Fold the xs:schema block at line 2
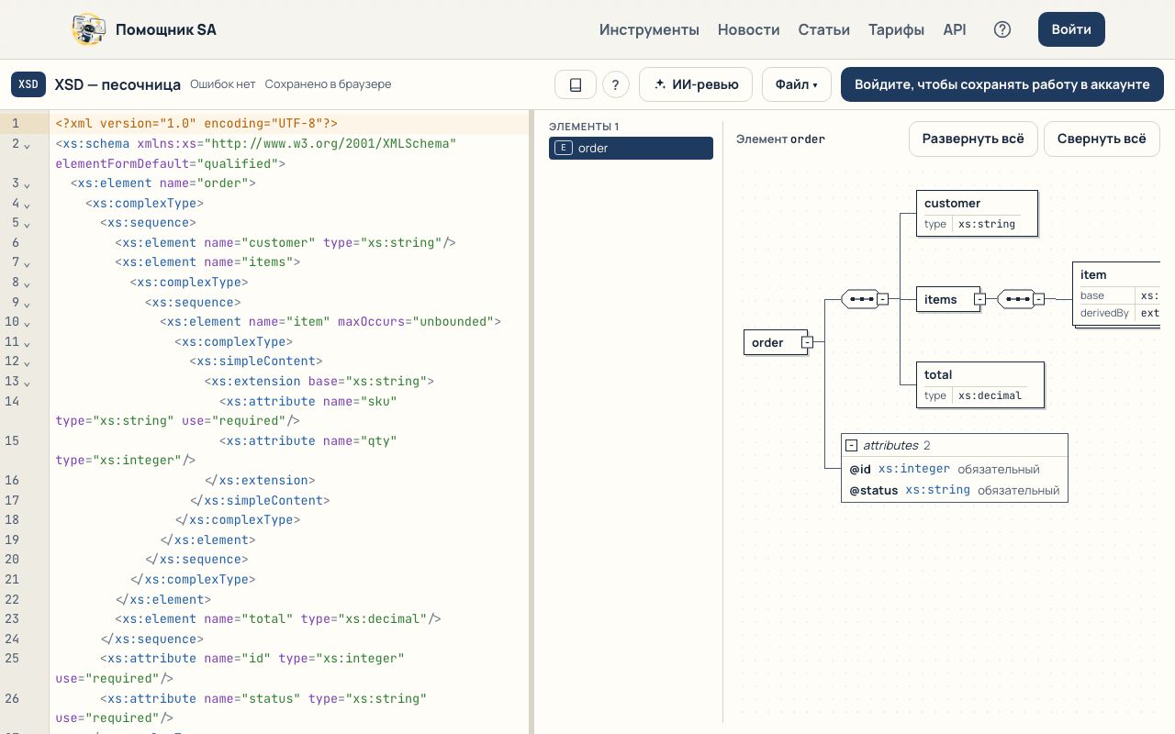Viewport: 1175px width, 734px height. tap(27, 145)
